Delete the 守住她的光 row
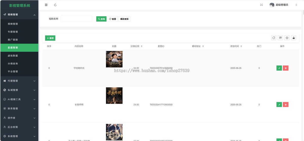 [286, 68]
